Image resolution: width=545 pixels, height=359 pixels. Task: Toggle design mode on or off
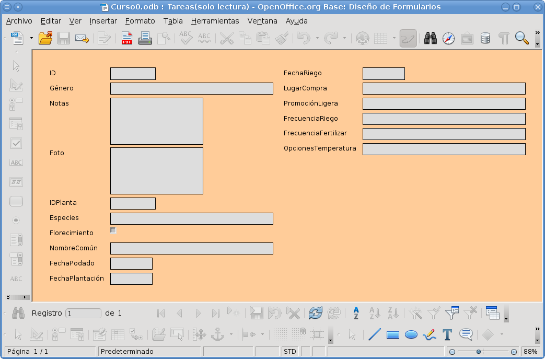pos(408,38)
